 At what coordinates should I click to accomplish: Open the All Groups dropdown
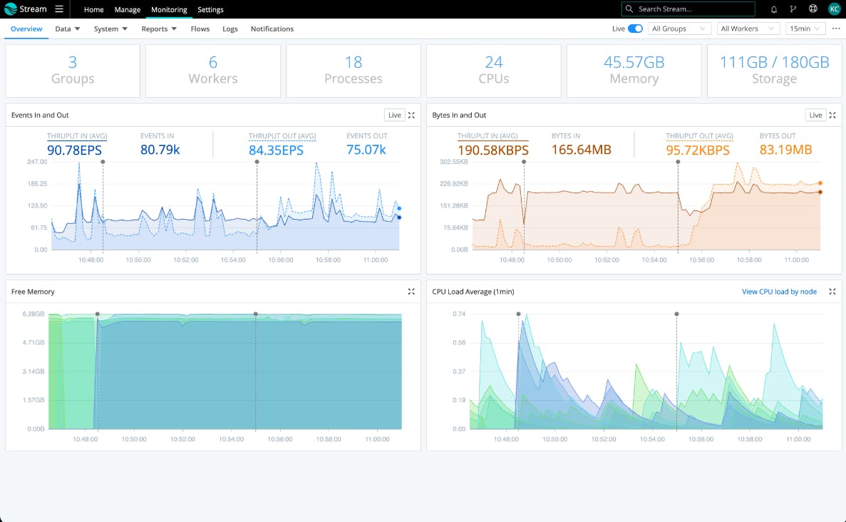(680, 29)
